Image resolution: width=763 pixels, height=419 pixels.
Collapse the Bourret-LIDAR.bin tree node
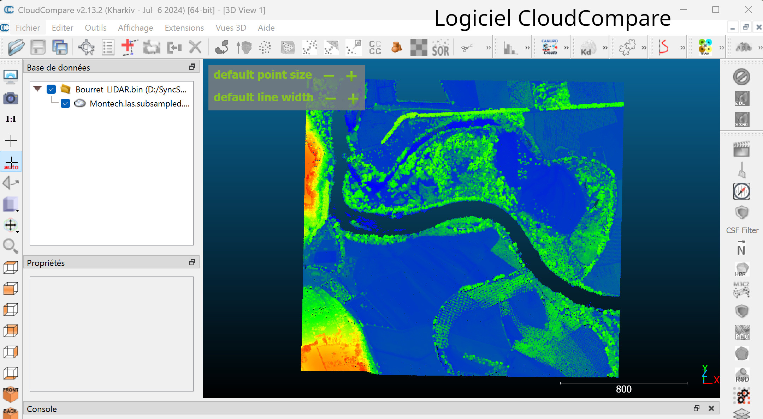[x=37, y=89]
